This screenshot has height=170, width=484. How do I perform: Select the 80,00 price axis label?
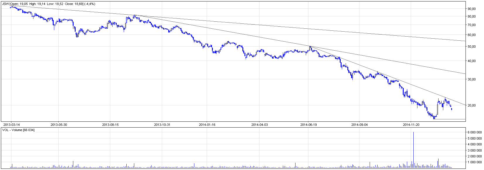click(471, 16)
